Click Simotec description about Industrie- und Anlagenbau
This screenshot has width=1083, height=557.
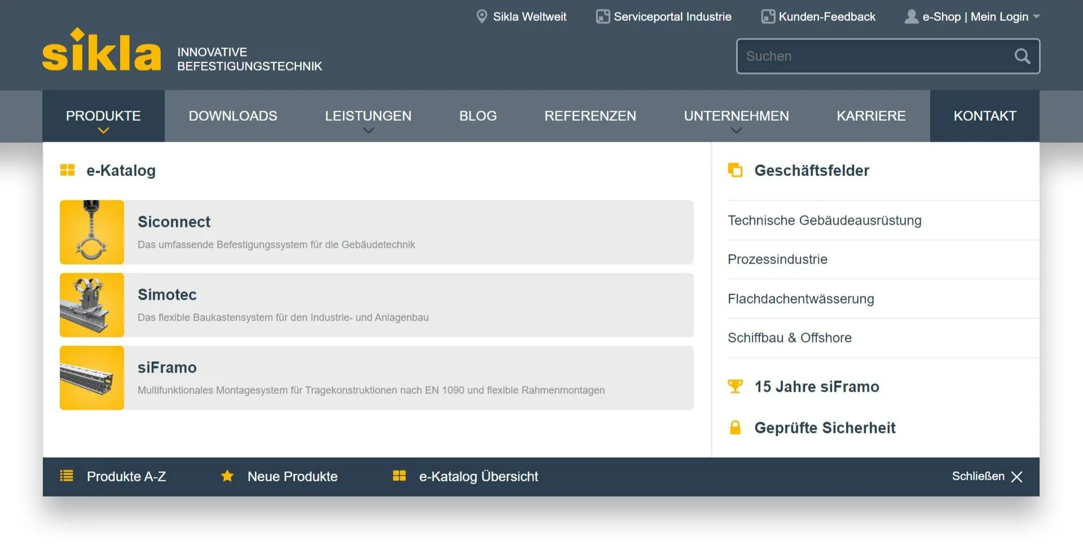(x=283, y=317)
